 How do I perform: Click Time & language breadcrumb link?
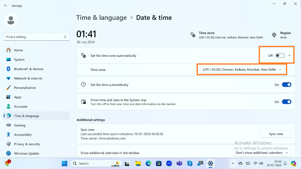(x=101, y=18)
